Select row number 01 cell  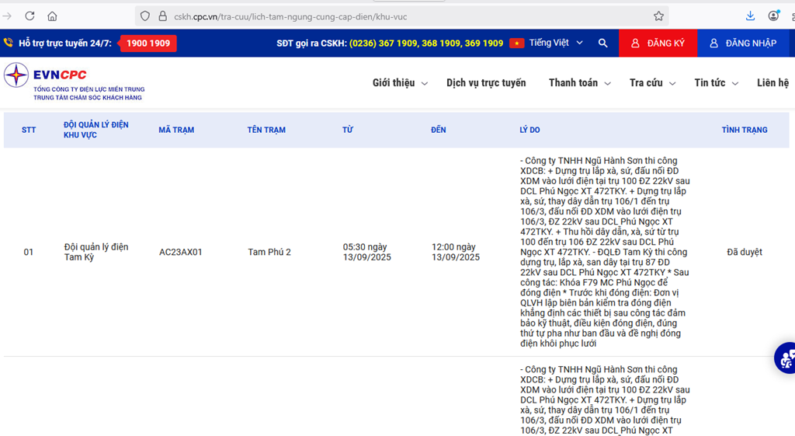pos(29,252)
